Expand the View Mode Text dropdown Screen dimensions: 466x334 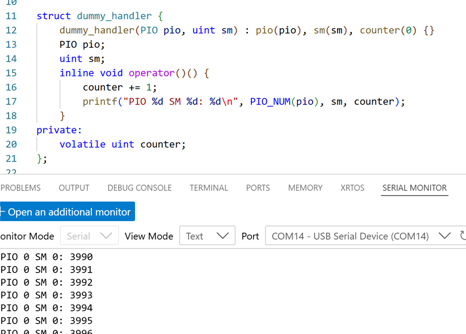click(x=207, y=236)
